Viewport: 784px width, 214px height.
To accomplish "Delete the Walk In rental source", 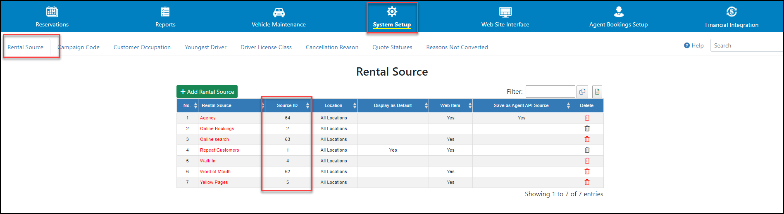I will tap(587, 161).
